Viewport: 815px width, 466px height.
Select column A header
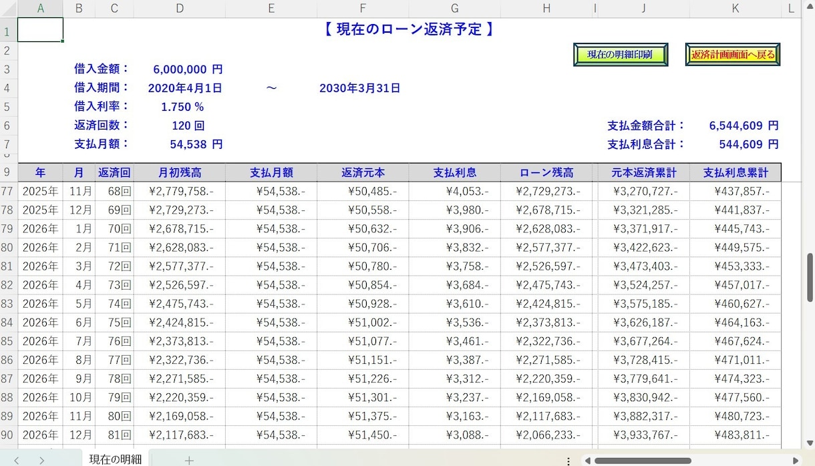pyautogui.click(x=40, y=8)
